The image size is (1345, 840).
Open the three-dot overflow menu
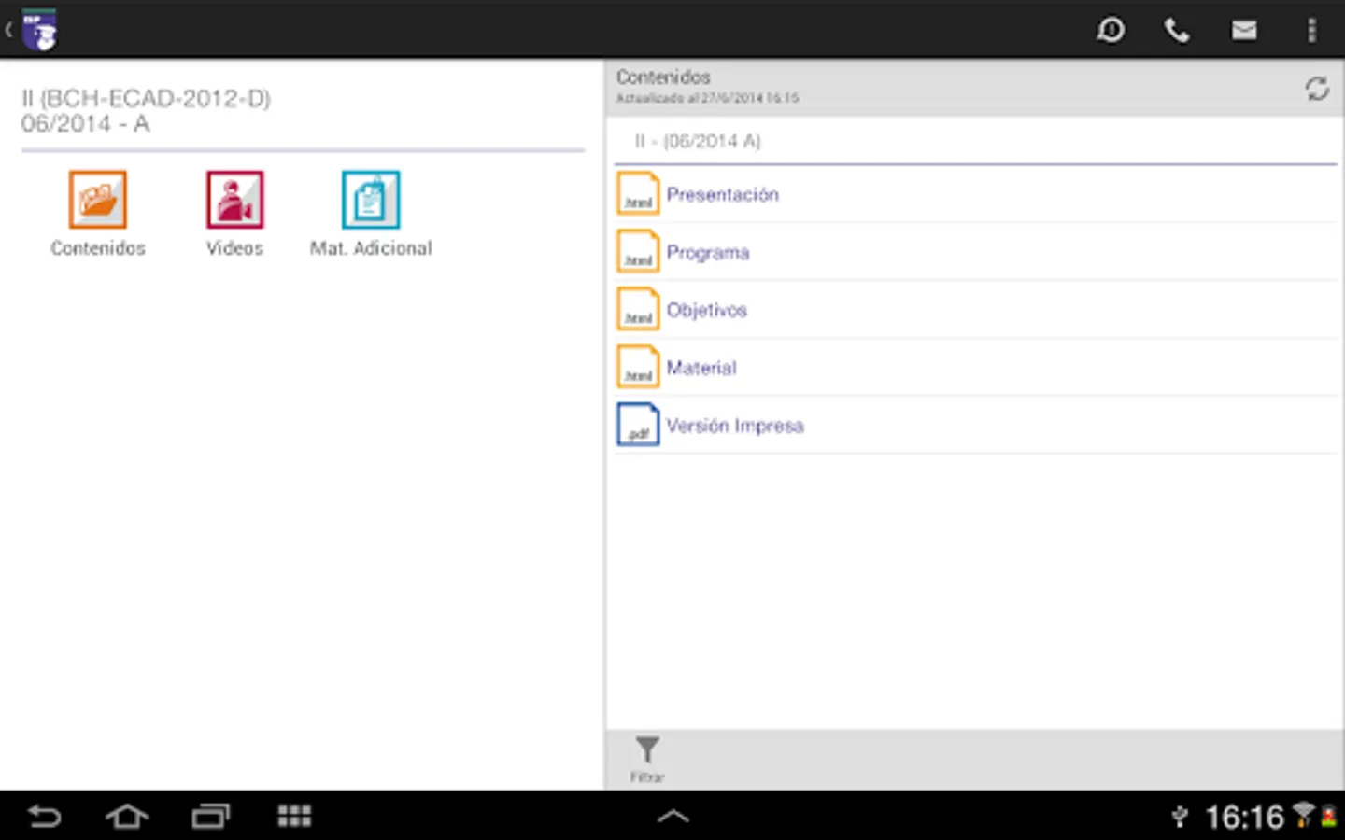[x=1311, y=31]
